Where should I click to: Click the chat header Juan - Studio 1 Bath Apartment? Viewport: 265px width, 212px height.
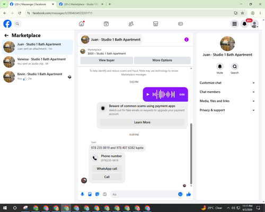coord(111,39)
